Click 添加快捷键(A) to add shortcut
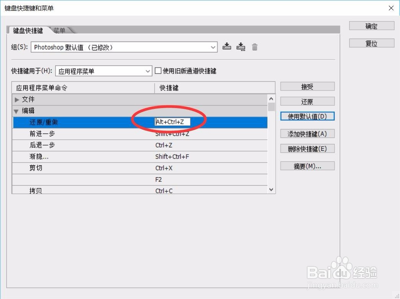Viewport: 400px width, 299px height. [307, 133]
